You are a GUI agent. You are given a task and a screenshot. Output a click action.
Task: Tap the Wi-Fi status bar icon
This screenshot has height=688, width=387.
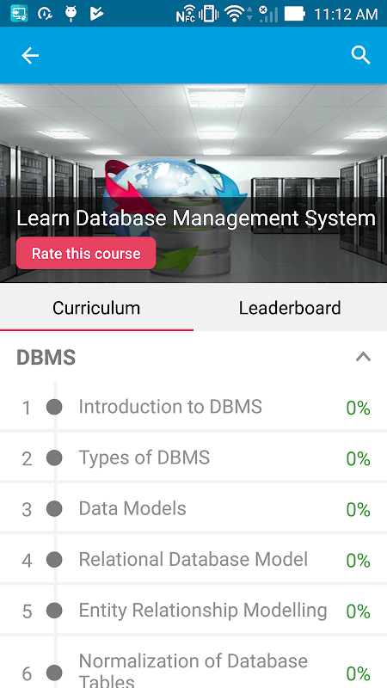point(234,14)
